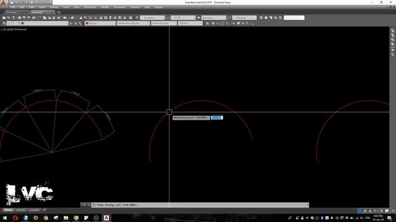
Task: Click in the command line input area
Action: click(199, 205)
